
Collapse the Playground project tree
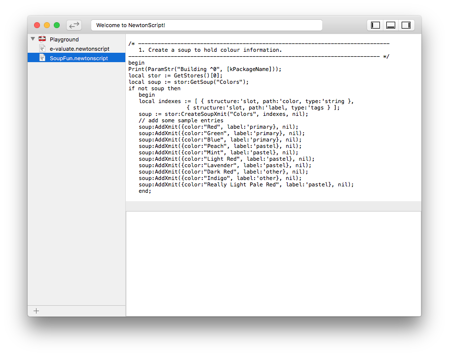pos(33,38)
